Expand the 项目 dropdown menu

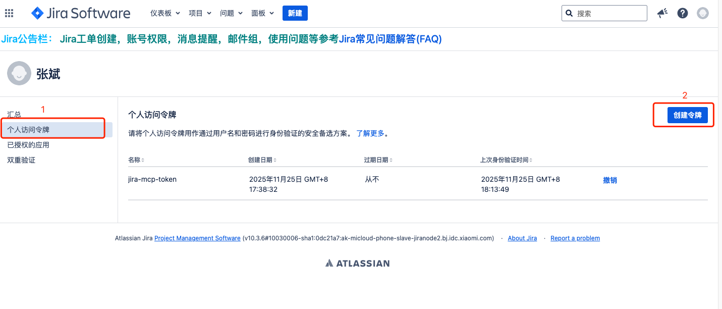click(200, 13)
